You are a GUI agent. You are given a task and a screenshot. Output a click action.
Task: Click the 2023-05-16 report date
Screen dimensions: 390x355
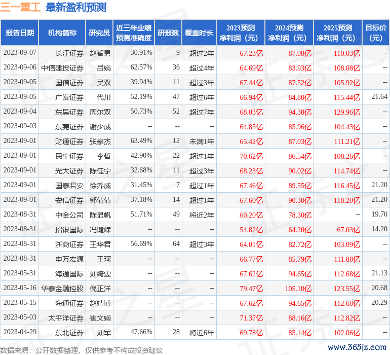(20, 288)
